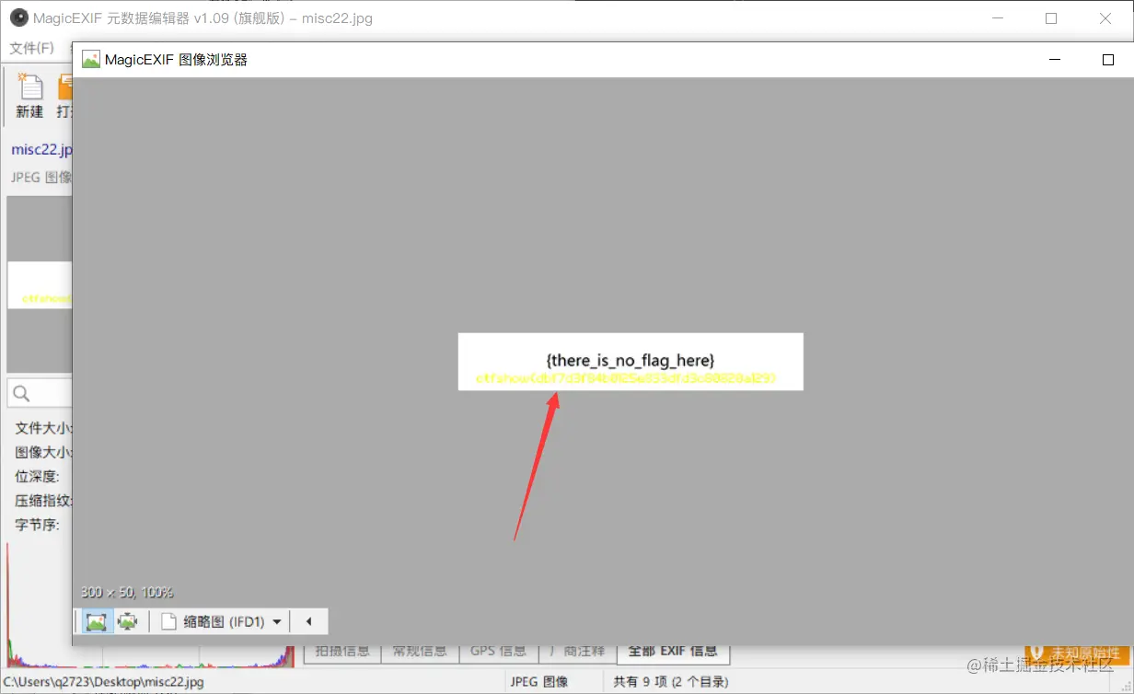Switch to the 常规信息 tab

tap(420, 651)
